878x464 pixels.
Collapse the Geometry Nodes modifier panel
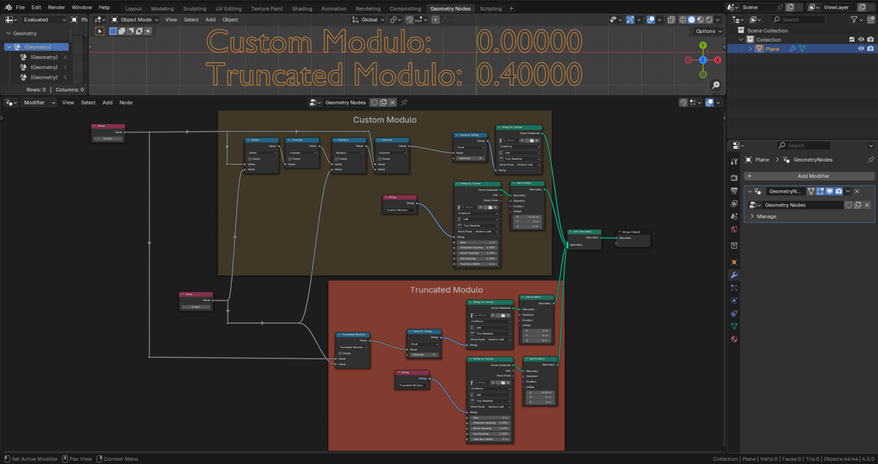(x=750, y=191)
